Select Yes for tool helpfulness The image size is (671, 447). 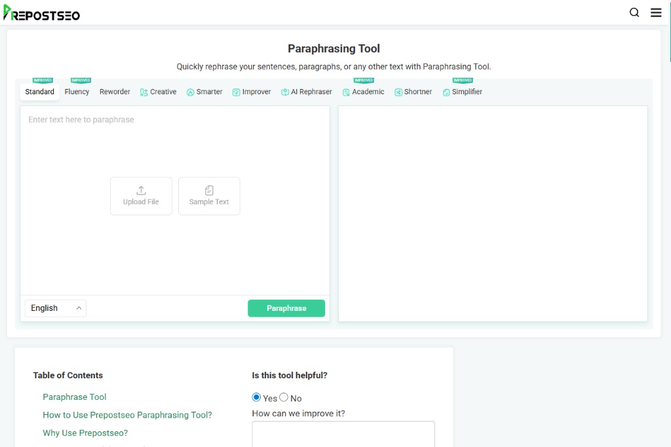pyautogui.click(x=256, y=397)
